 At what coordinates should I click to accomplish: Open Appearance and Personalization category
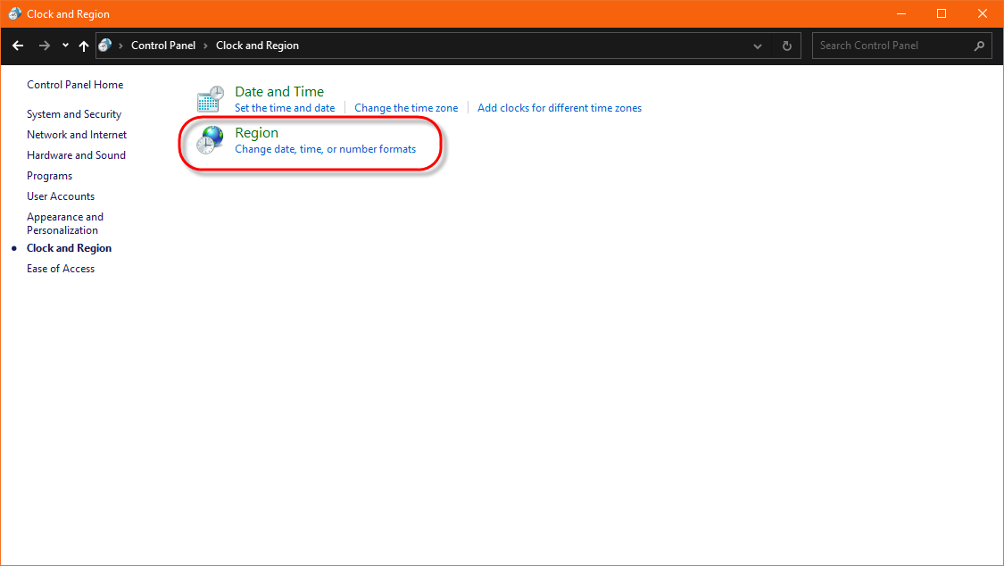click(64, 223)
